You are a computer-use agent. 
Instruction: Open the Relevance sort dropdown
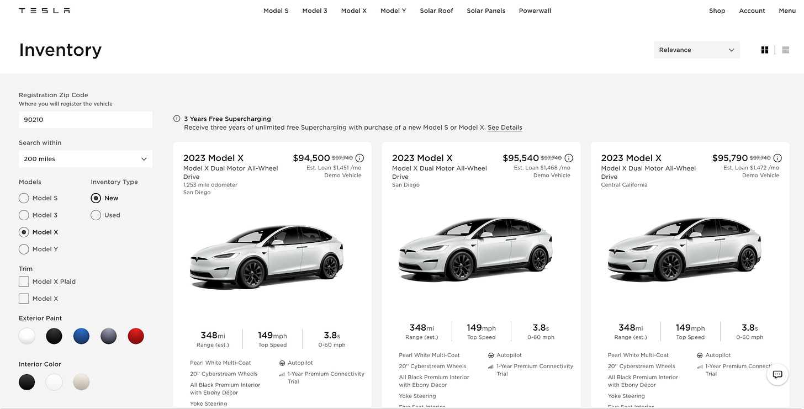[x=697, y=50]
